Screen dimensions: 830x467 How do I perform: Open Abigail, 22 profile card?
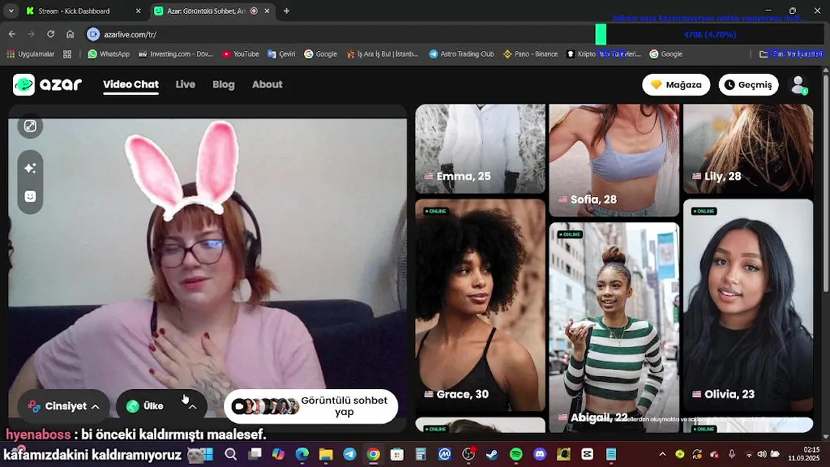(x=614, y=328)
